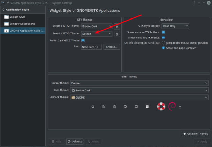The width and height of the screenshot is (212, 147).
Task: Minimize the System Settings window
Action: (x=199, y=3)
